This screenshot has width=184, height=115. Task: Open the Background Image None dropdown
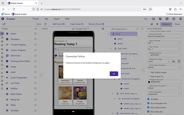[159, 61]
